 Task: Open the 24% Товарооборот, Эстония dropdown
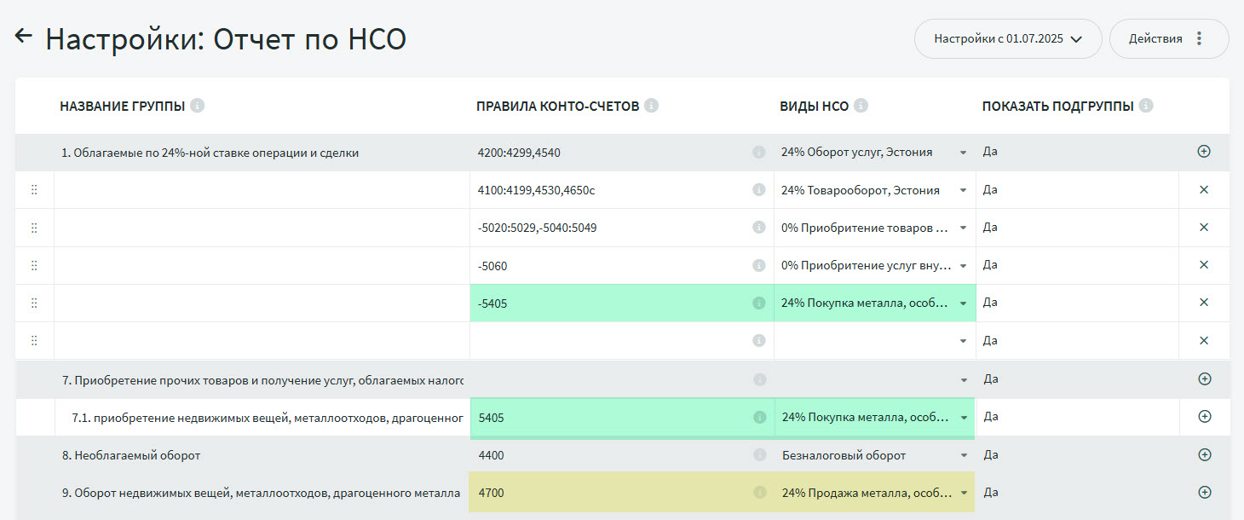[x=963, y=191]
